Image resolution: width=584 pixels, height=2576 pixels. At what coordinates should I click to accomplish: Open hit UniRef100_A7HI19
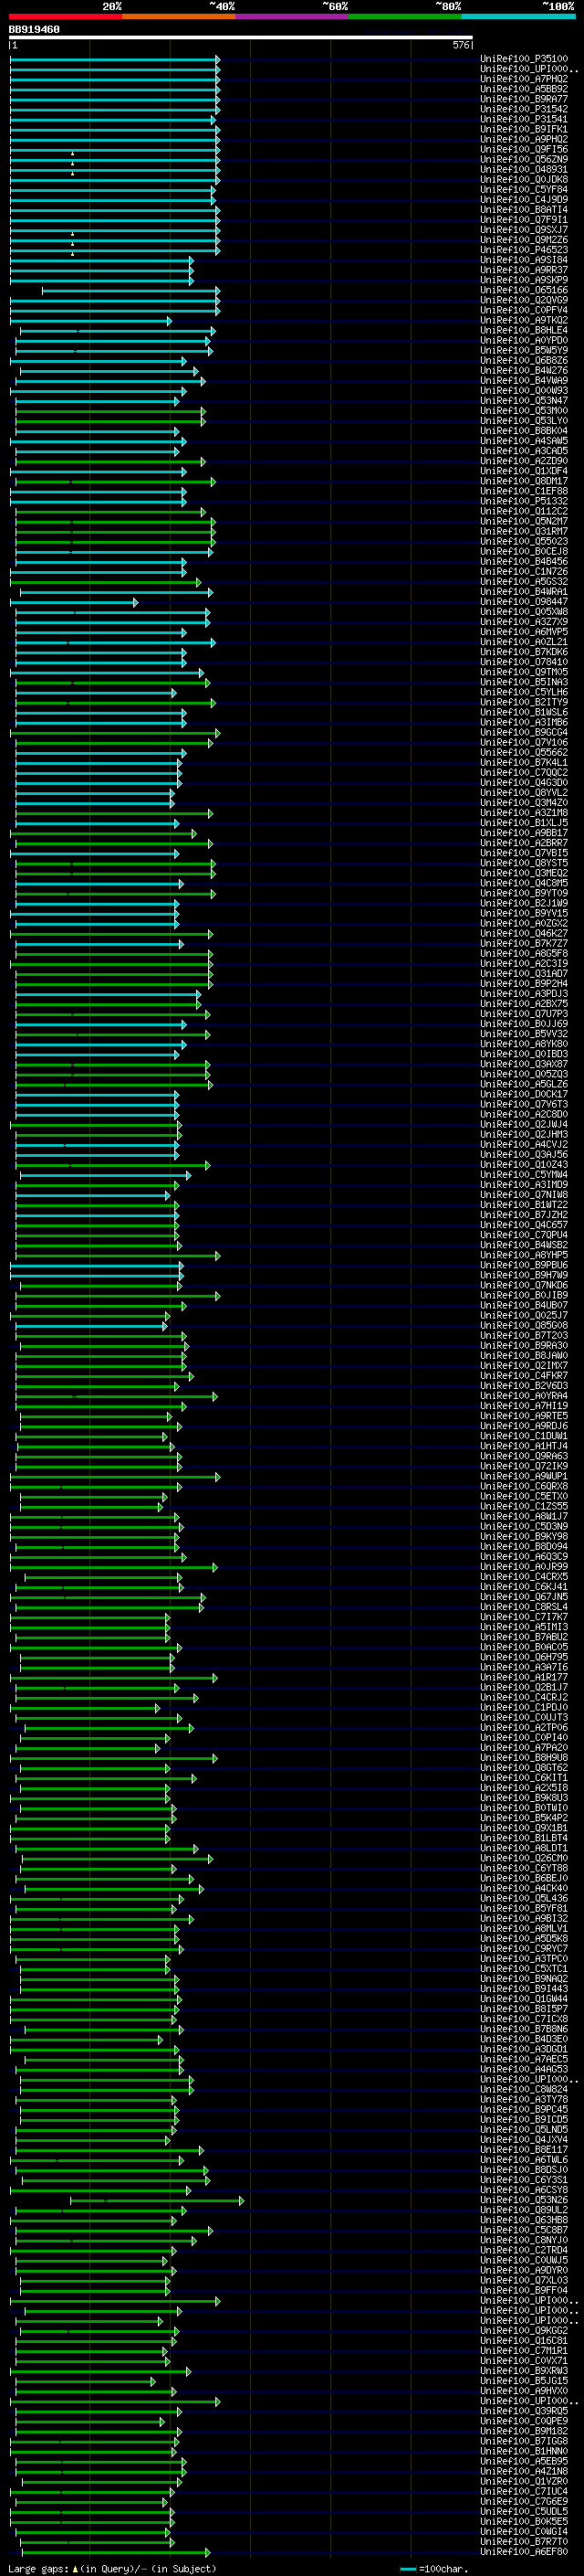[x=524, y=1405]
